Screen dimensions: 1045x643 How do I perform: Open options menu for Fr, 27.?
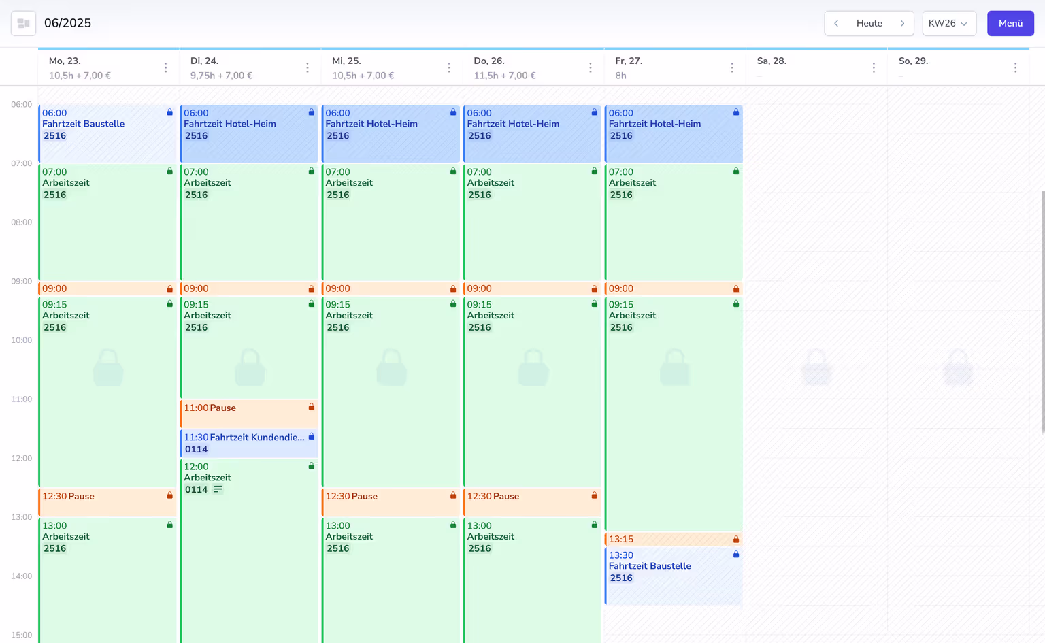[732, 67]
